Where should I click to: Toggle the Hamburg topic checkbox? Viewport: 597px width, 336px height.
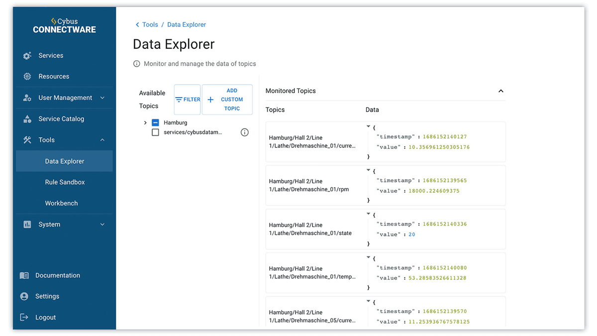click(x=155, y=122)
